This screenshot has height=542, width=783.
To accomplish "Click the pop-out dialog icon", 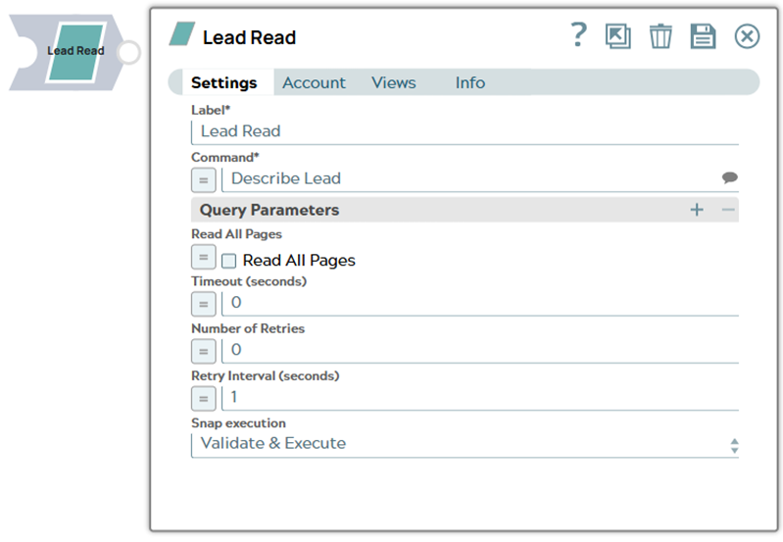I will pyautogui.click(x=618, y=36).
